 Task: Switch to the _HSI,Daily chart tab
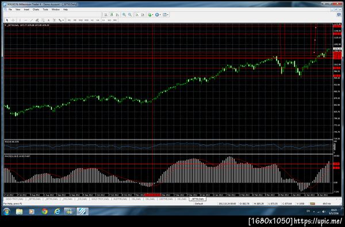click(67, 199)
